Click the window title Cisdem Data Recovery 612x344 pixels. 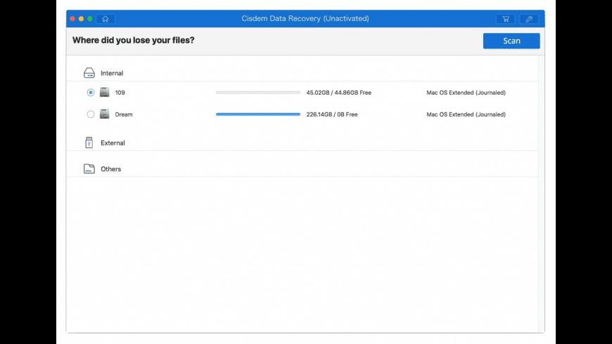click(305, 18)
